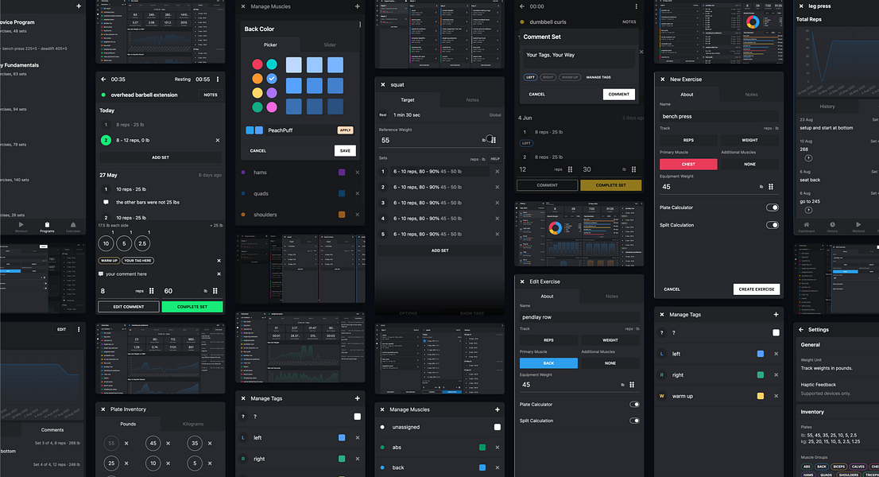This screenshot has height=477, width=879.
Task: Open white swatch for the unassigned muscle
Action: 498,427
